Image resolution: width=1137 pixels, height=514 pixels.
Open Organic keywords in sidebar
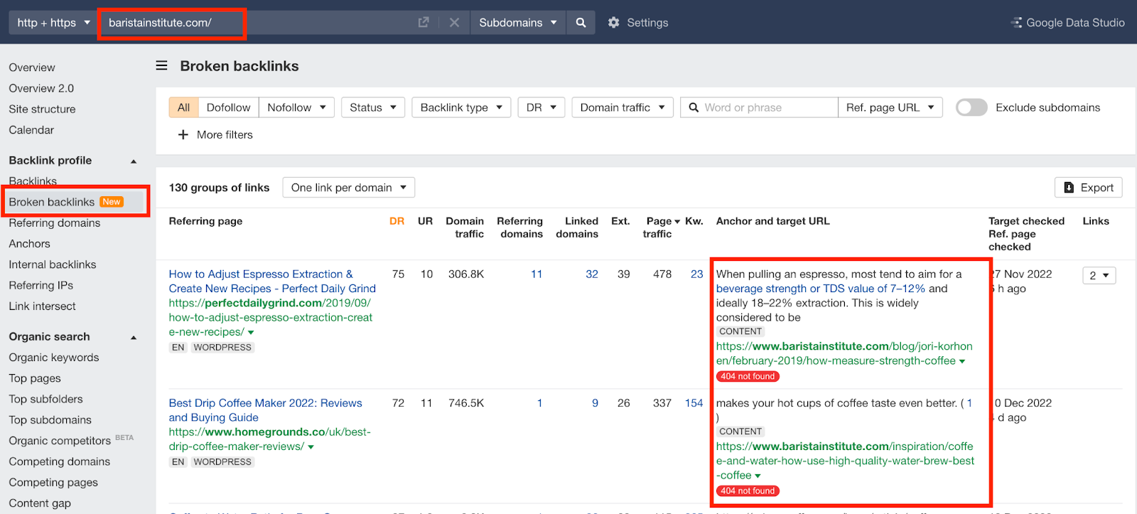point(54,358)
